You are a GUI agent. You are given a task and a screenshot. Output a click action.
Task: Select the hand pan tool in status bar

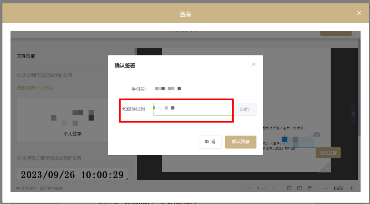(x=310, y=188)
